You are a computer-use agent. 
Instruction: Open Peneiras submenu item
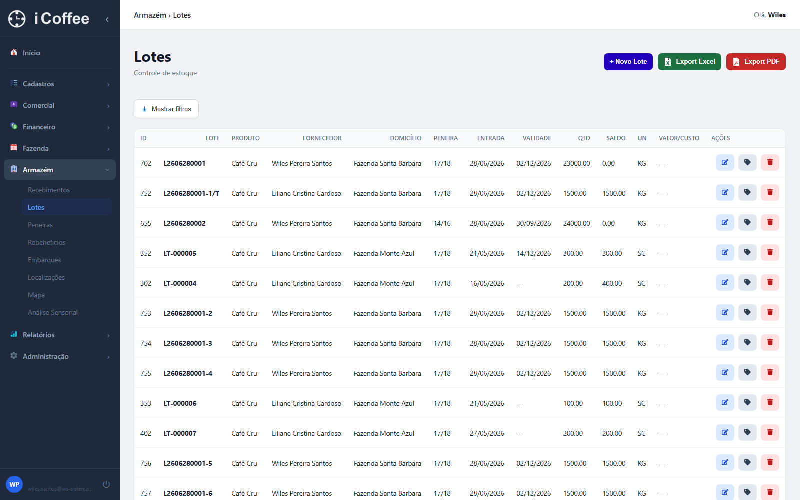coord(67,225)
